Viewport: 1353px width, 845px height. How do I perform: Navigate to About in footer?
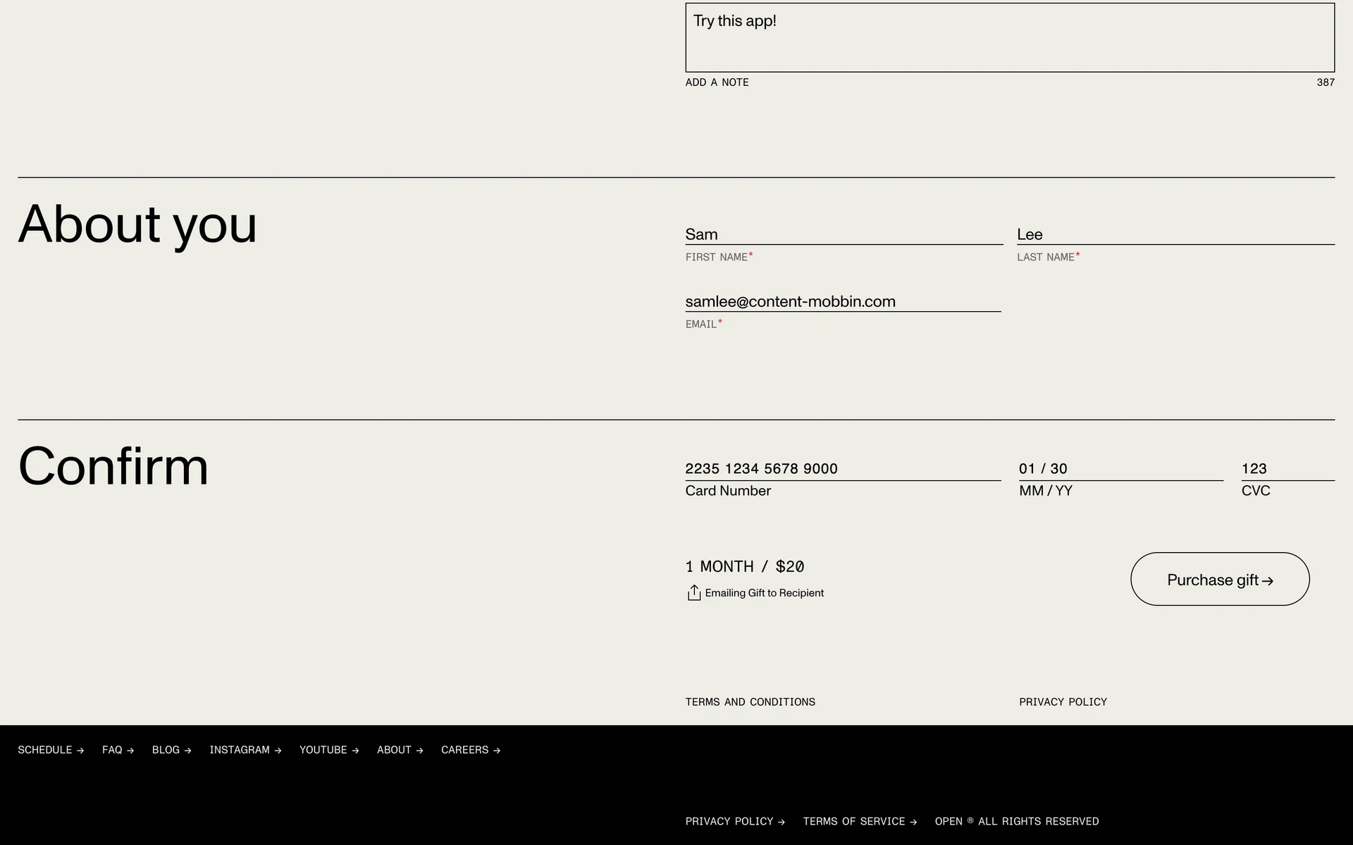click(400, 750)
